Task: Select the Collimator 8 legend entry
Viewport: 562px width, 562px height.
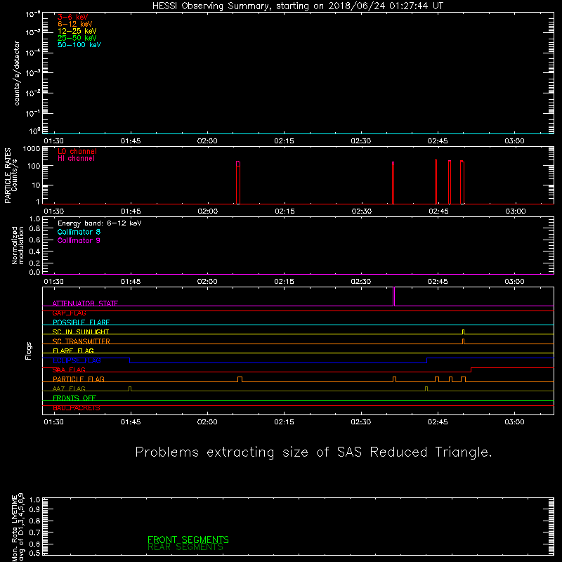Action: [x=79, y=232]
